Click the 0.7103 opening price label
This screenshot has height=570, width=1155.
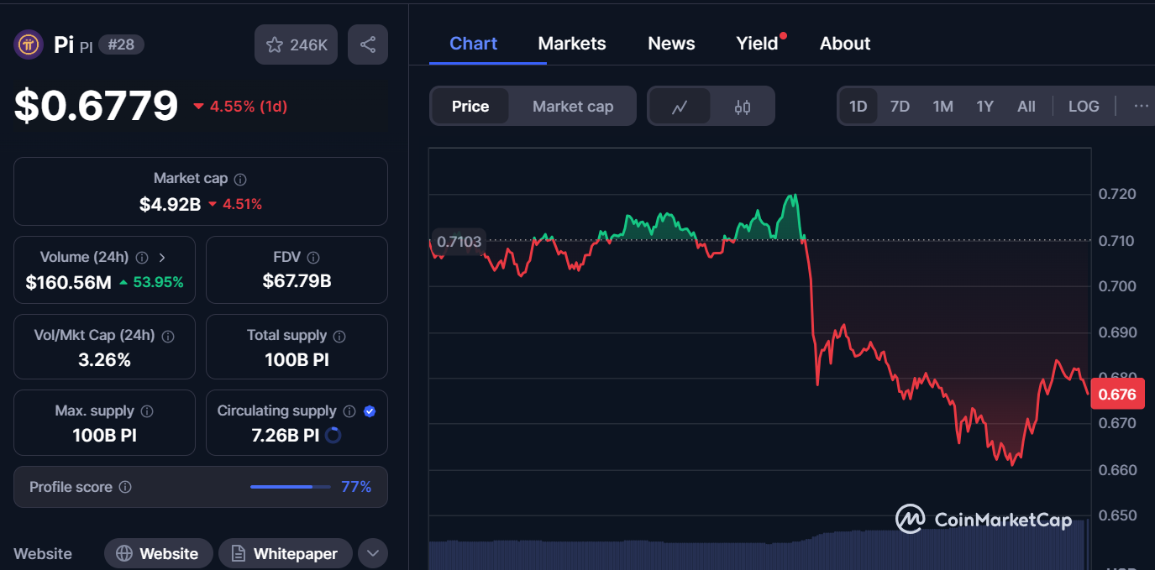[459, 242]
